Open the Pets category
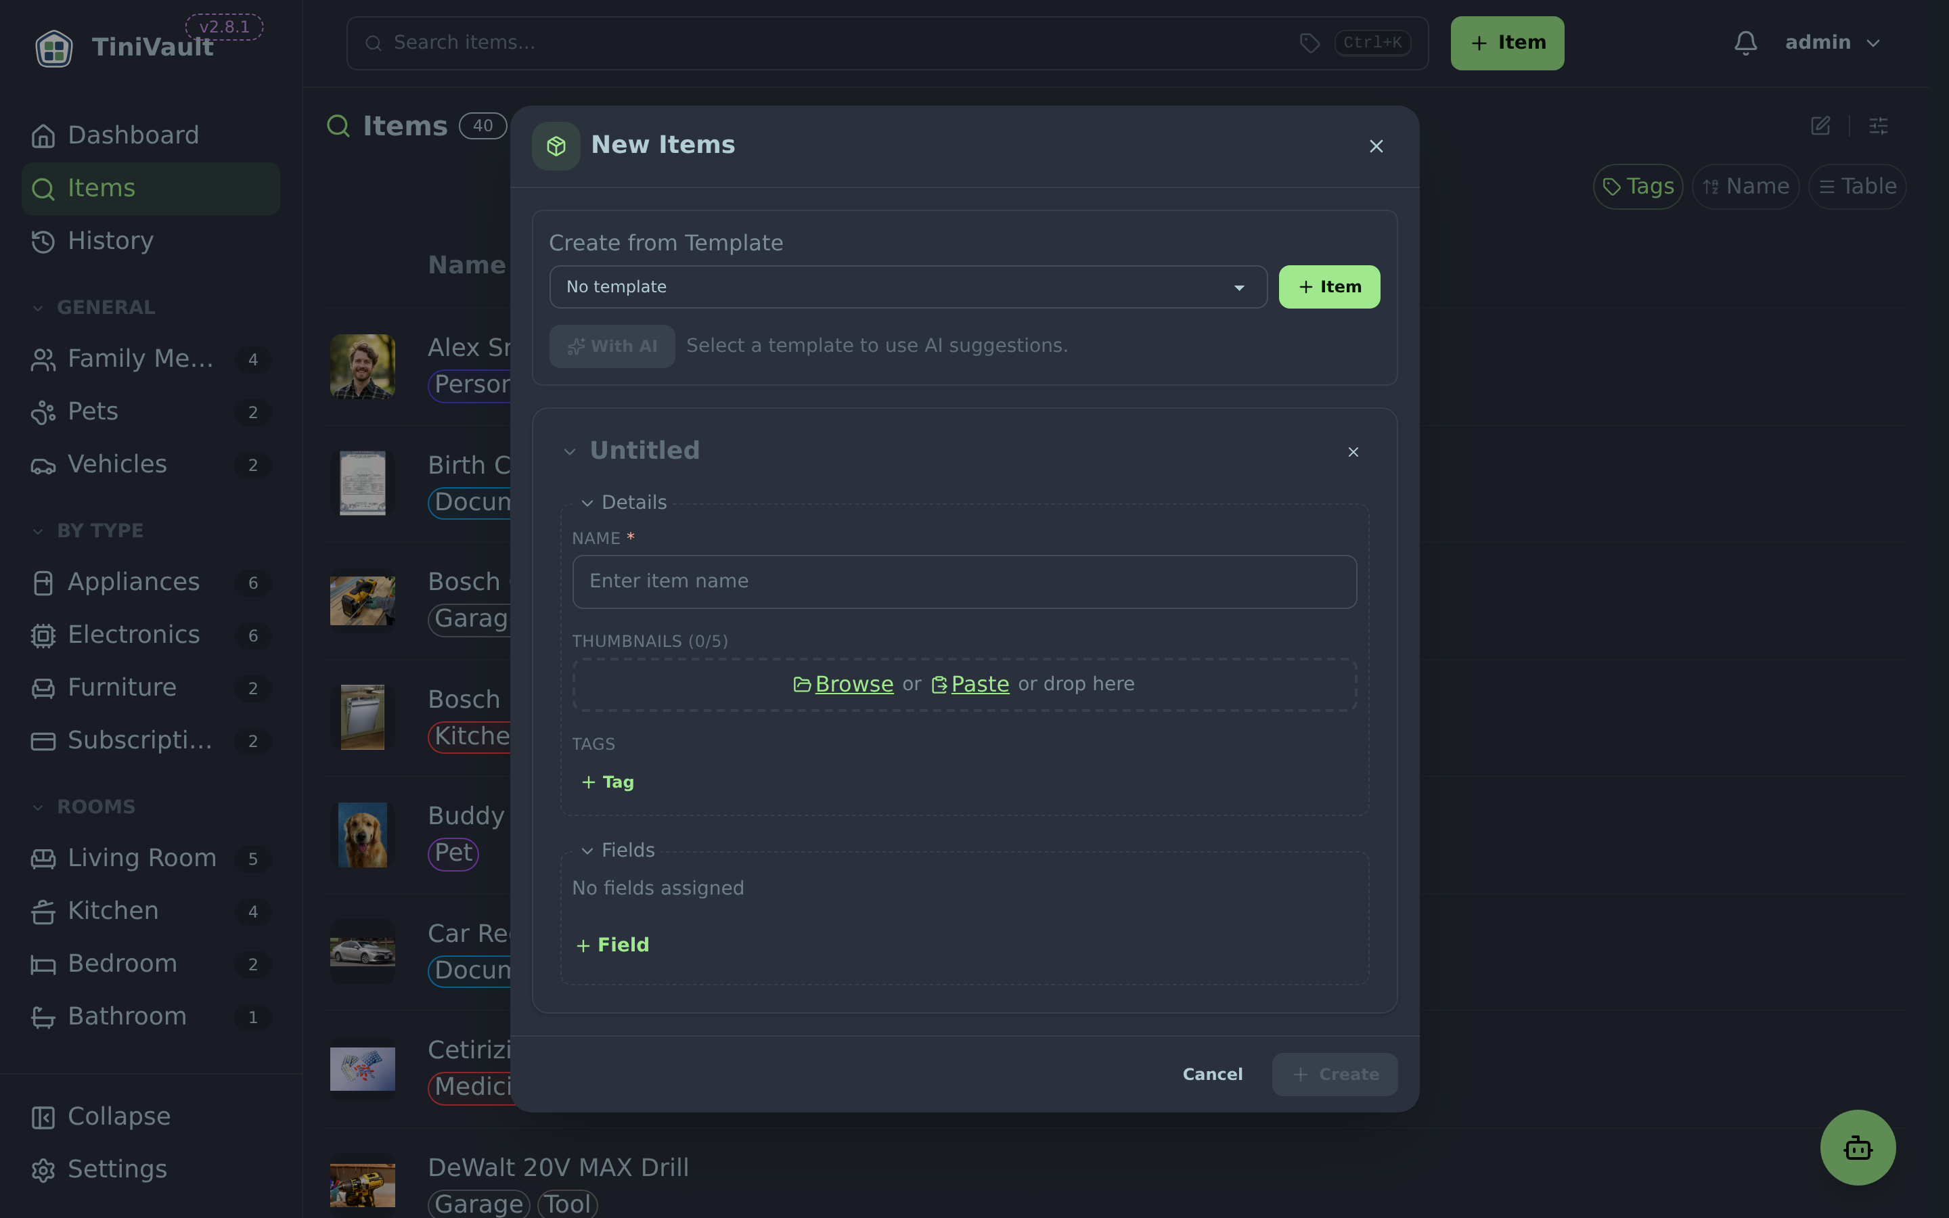1949x1218 pixels. [x=151, y=411]
